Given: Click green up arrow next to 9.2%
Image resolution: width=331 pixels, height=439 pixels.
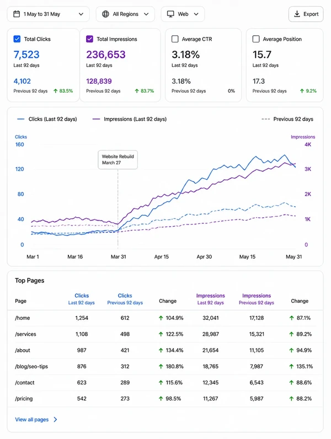Looking at the screenshot, I should pyautogui.click(x=302, y=91).
